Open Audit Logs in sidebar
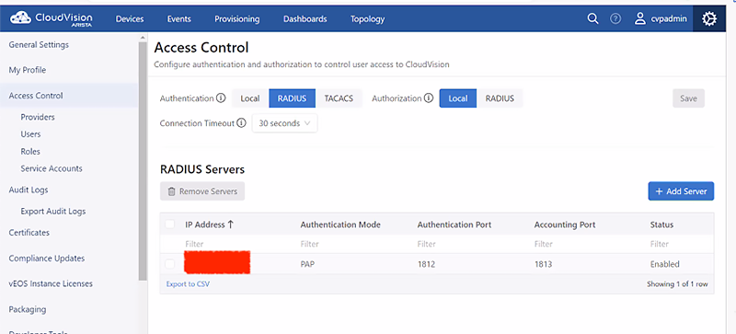This screenshot has height=334, width=736. (x=29, y=190)
